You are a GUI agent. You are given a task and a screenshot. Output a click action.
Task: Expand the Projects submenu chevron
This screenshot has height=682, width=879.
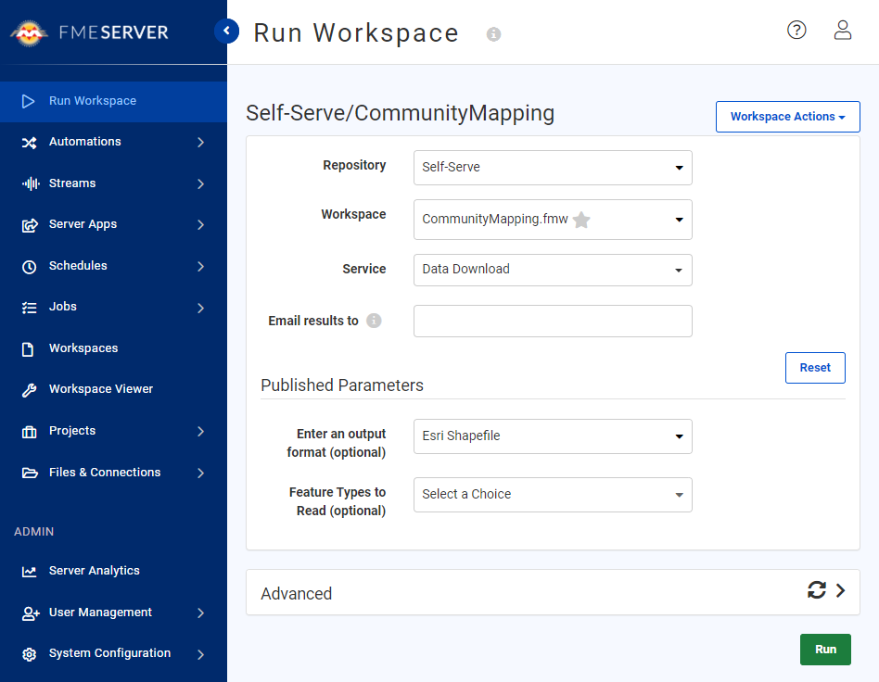pyautogui.click(x=200, y=431)
